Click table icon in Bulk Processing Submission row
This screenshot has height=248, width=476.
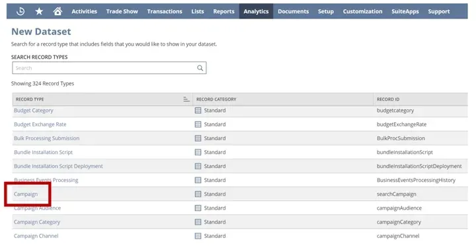point(198,138)
